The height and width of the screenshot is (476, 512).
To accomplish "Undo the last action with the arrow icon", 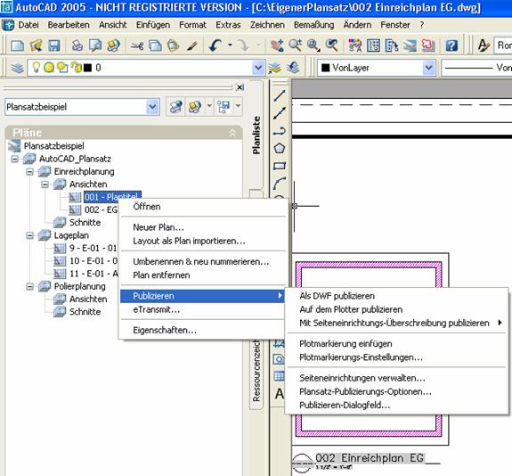I will [x=215, y=45].
